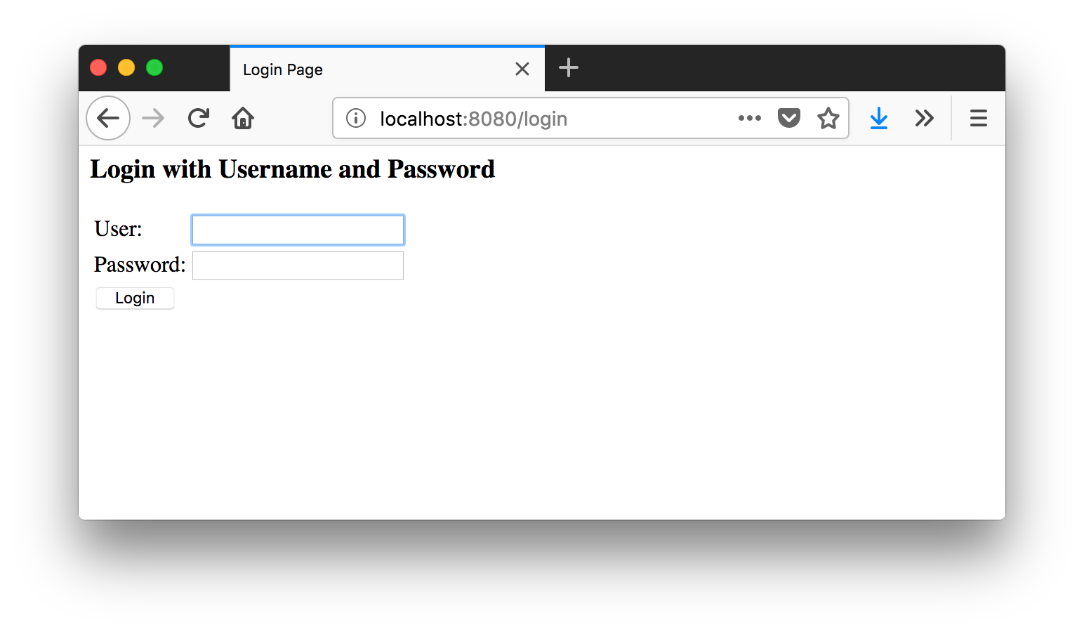Click into the Password field
Image resolution: width=1084 pixels, height=632 pixels.
pyautogui.click(x=298, y=265)
